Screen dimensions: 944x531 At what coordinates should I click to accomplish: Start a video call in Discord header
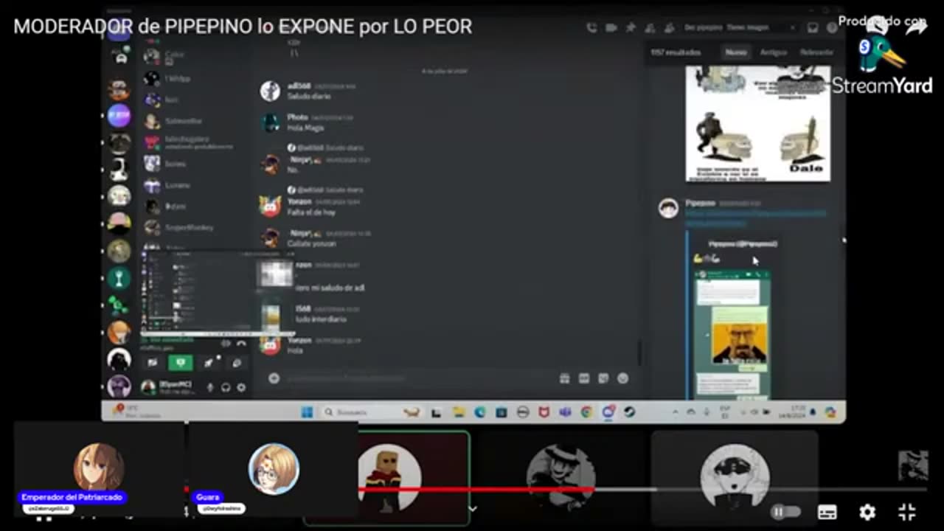[x=611, y=27]
